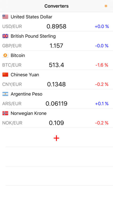Screen dimensions: 113x200
Task: Open the BTC/EUR value 513.4
Action: pos(56,65)
